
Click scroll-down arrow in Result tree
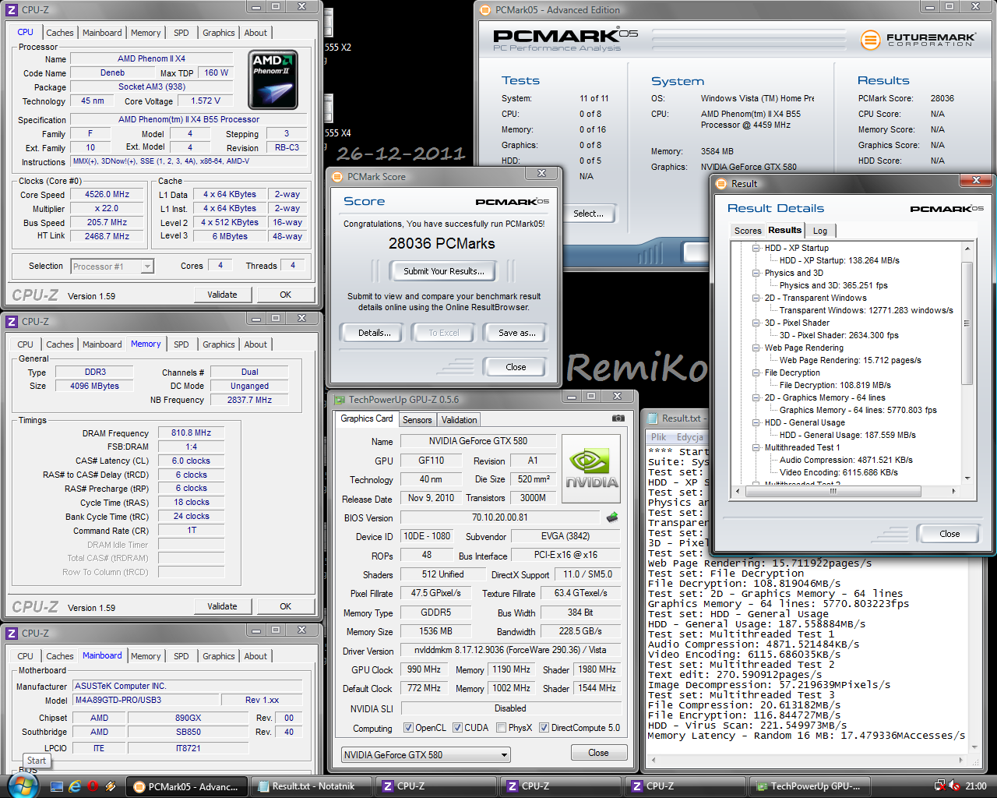point(967,478)
